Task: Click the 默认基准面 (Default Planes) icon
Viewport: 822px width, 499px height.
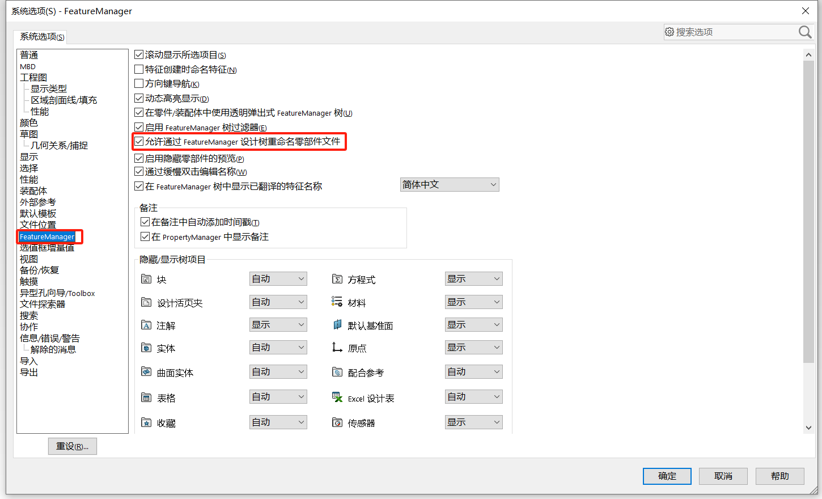Action: tap(338, 324)
